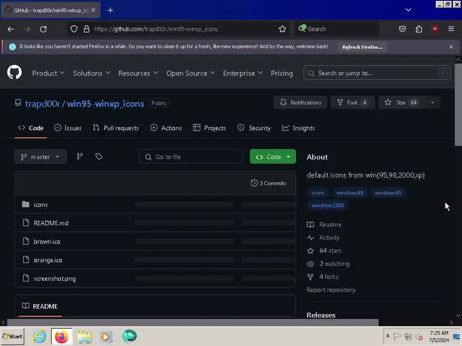The image size is (462, 346).
Task: Open the volume tray icon
Action: [x=419, y=336]
